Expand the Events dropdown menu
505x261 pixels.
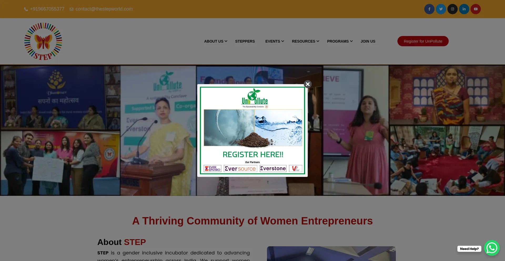pyautogui.click(x=275, y=41)
